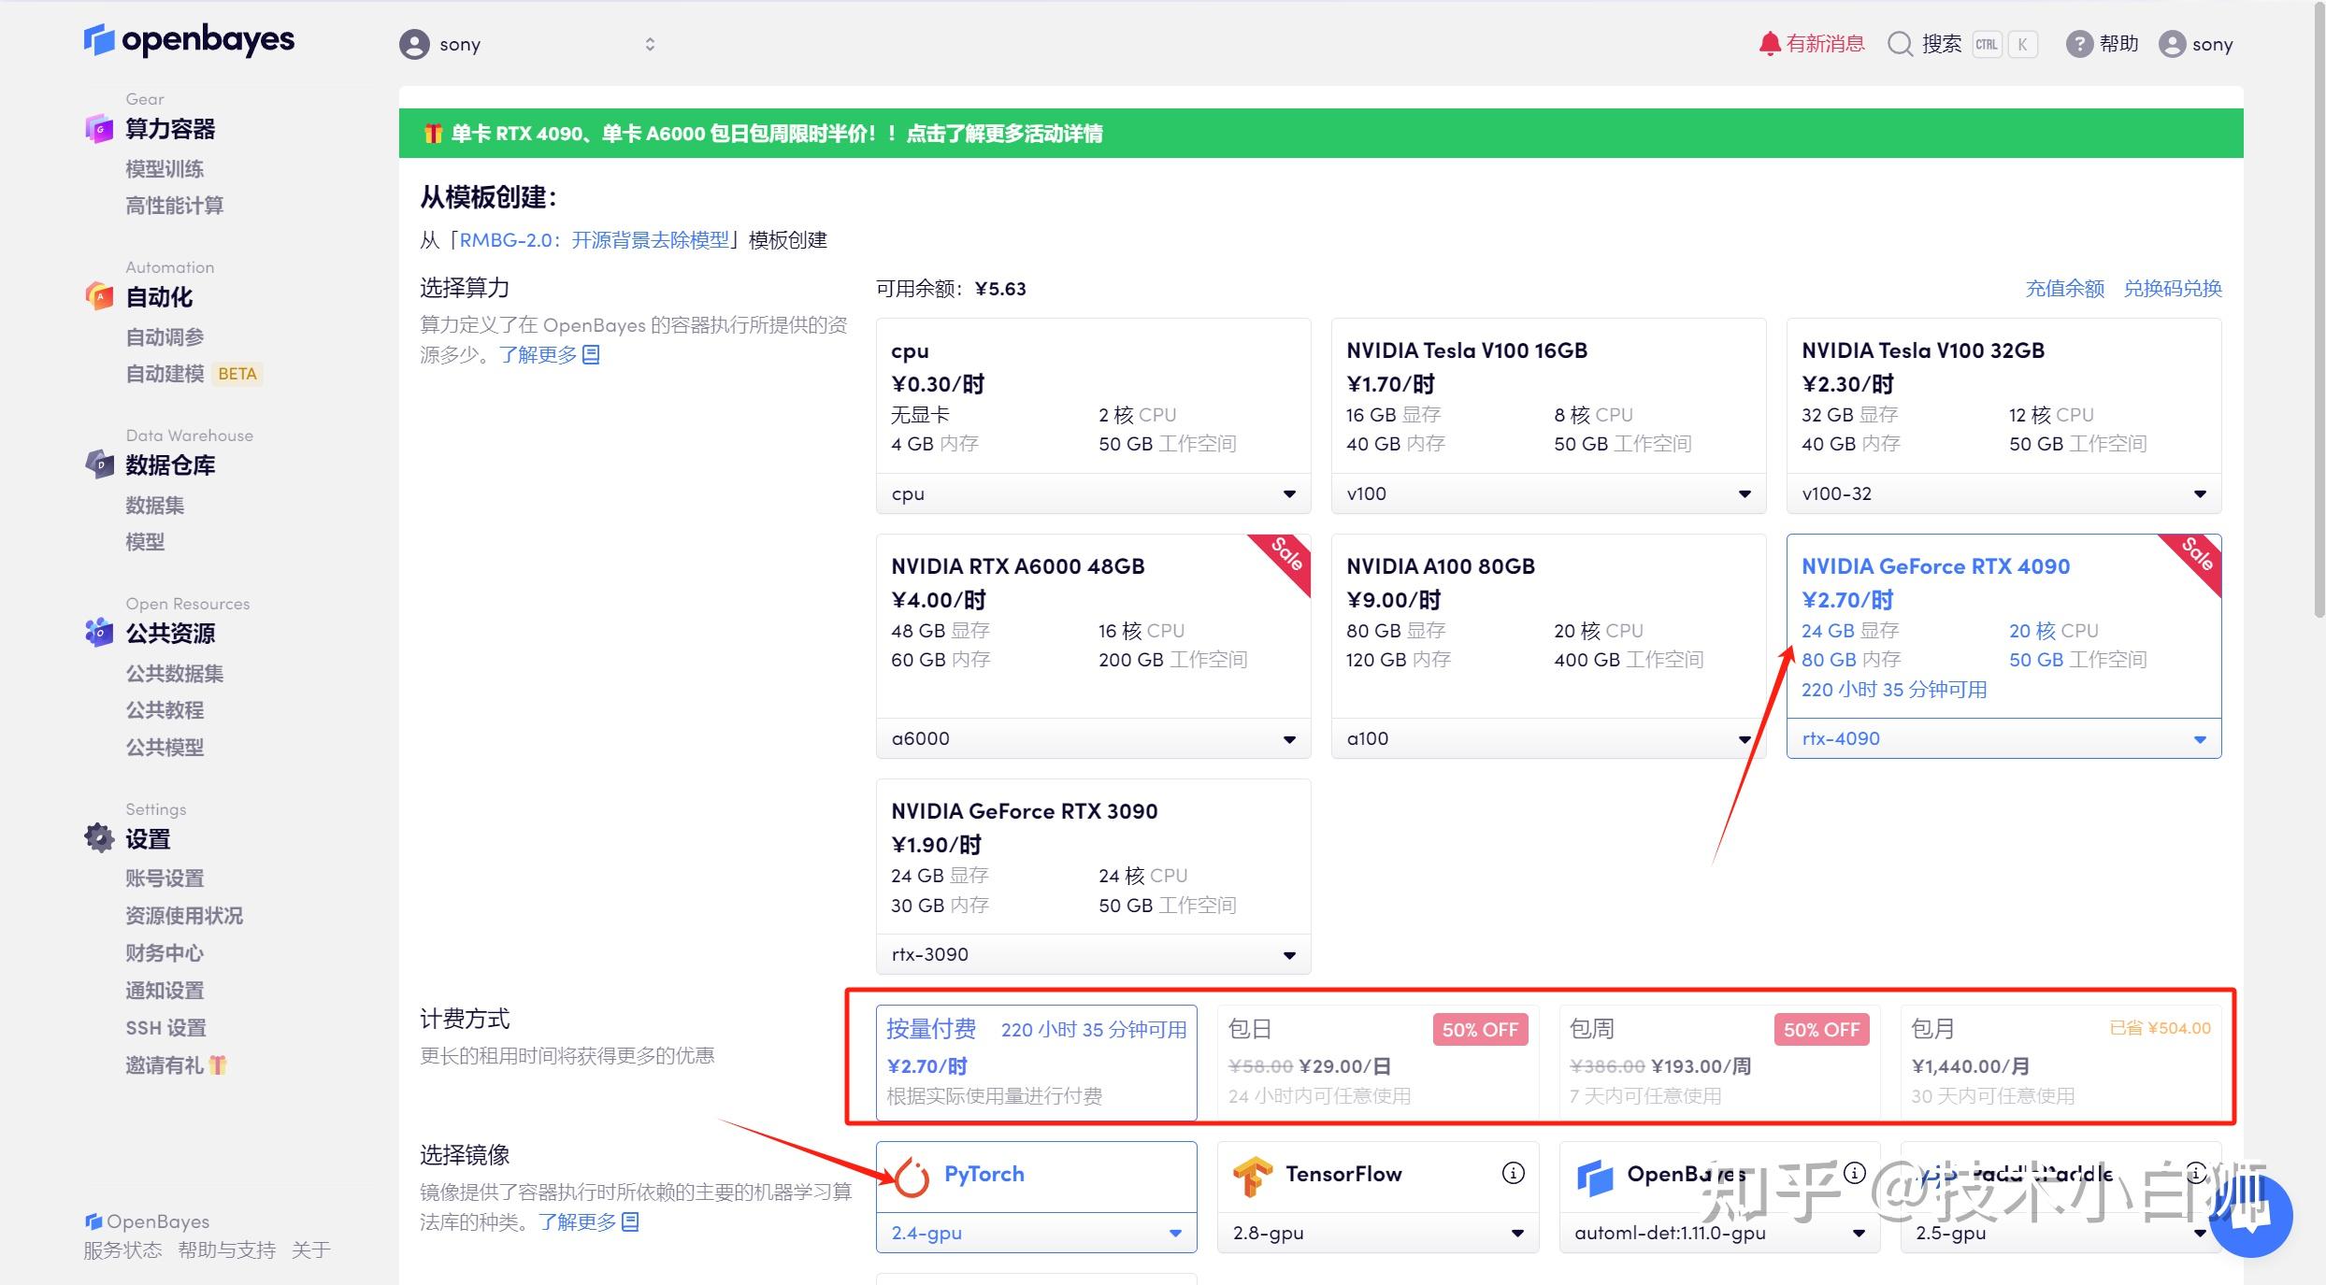Expand the rtx-4090 plan dropdown
The height and width of the screenshot is (1285, 2326).
coord(2003,738)
